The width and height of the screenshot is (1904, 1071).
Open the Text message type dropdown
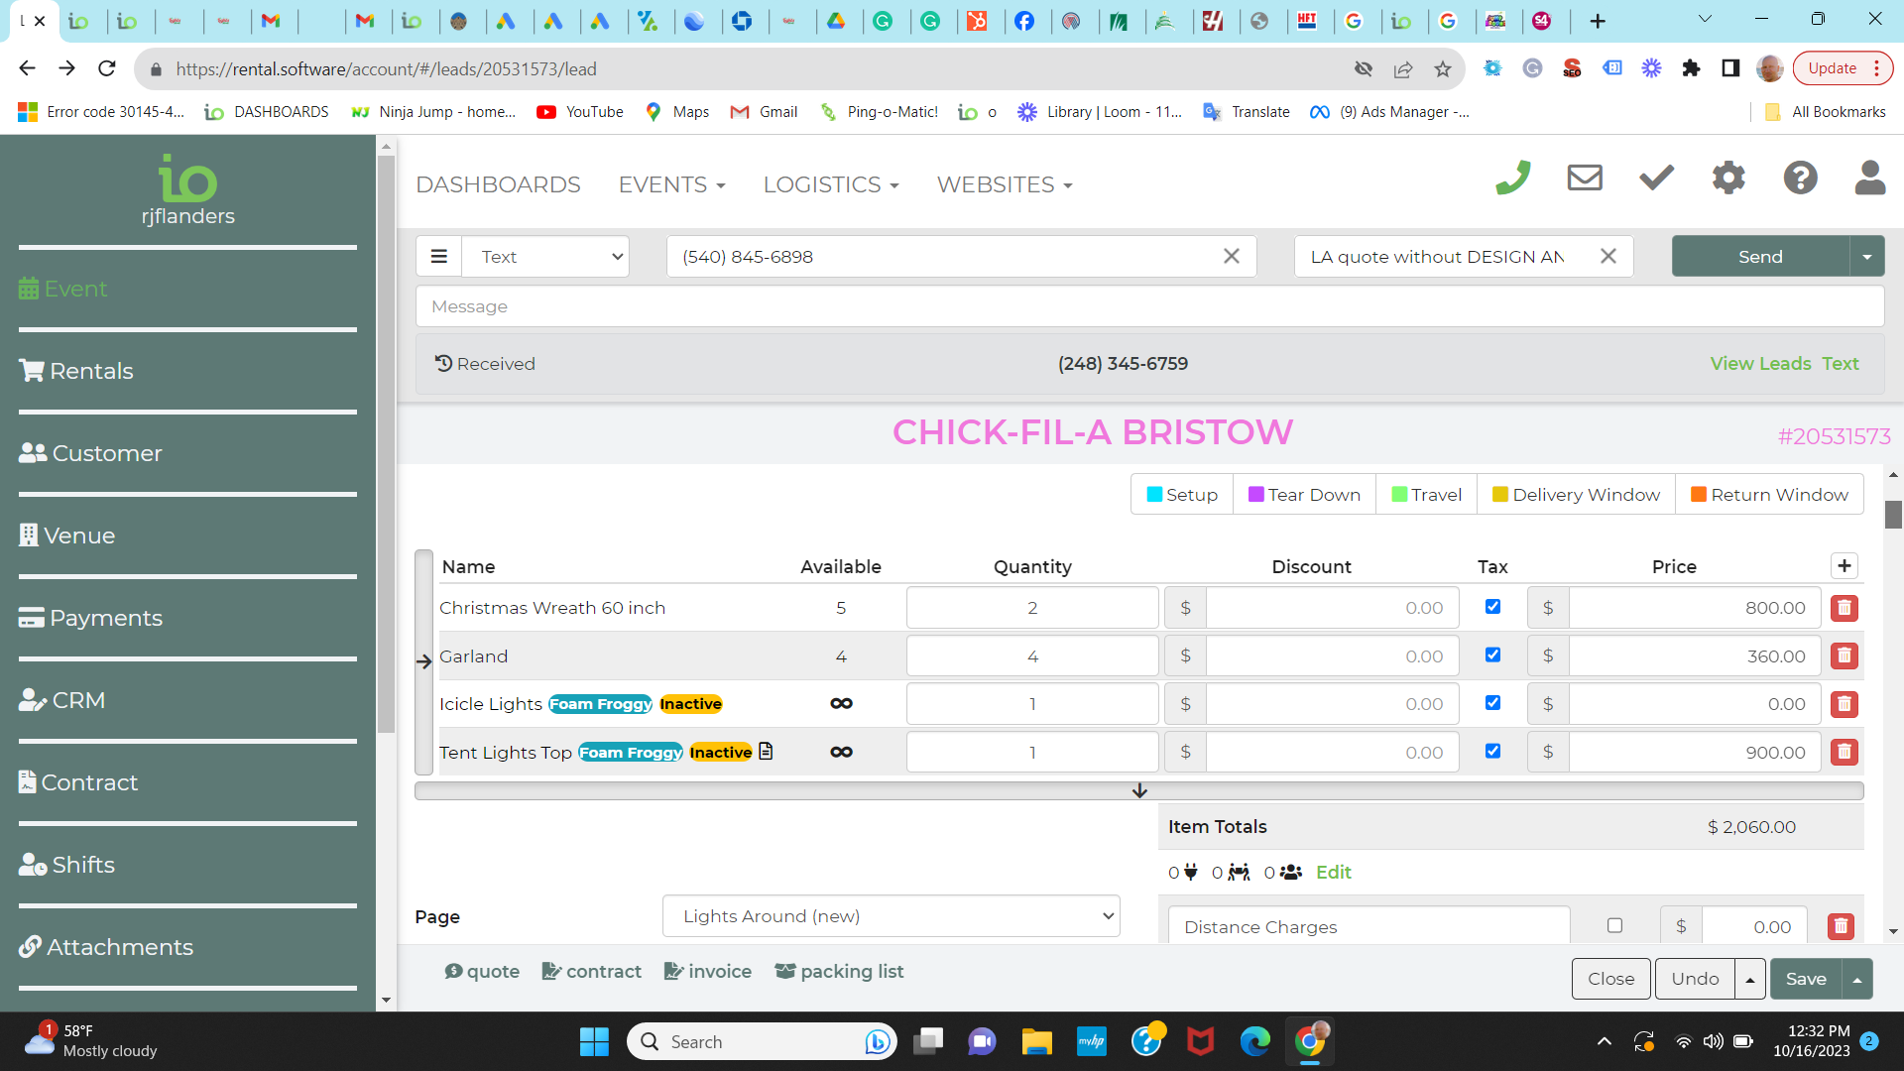546,257
